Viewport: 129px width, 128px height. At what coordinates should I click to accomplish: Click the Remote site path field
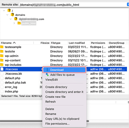tap(73, 4)
